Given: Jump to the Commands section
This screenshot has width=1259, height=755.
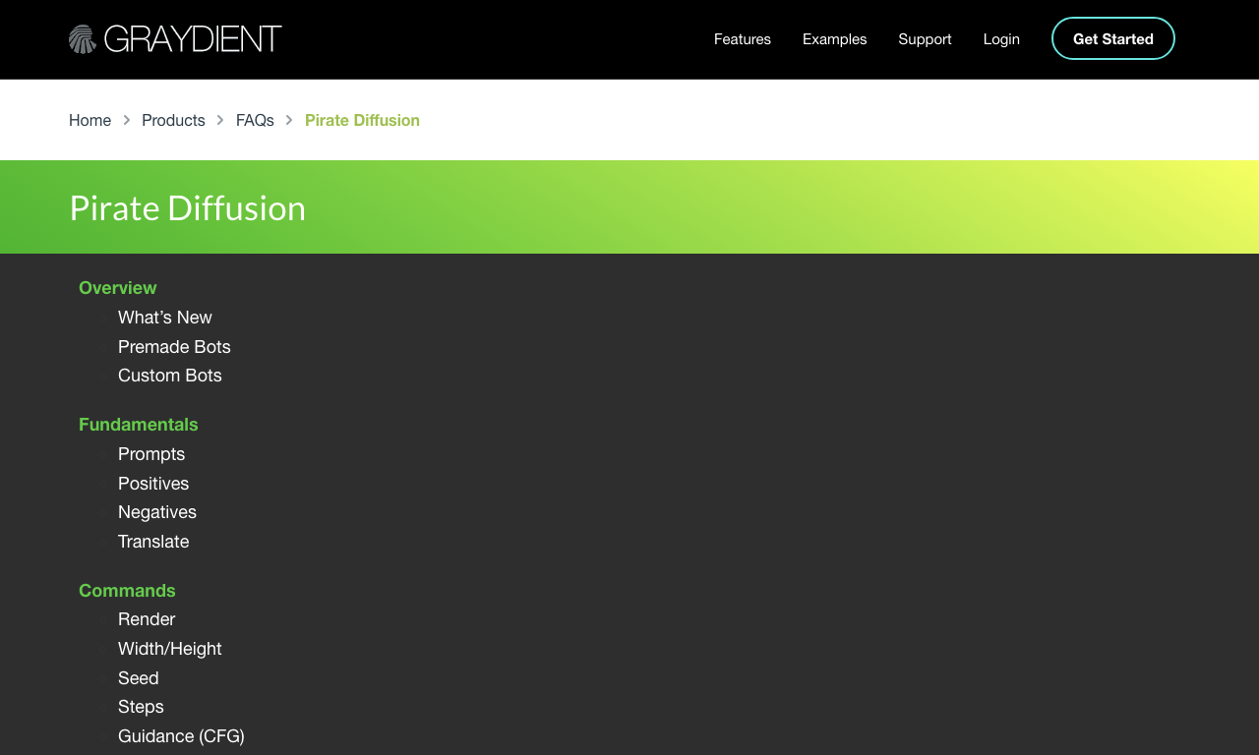Looking at the screenshot, I should [127, 591].
